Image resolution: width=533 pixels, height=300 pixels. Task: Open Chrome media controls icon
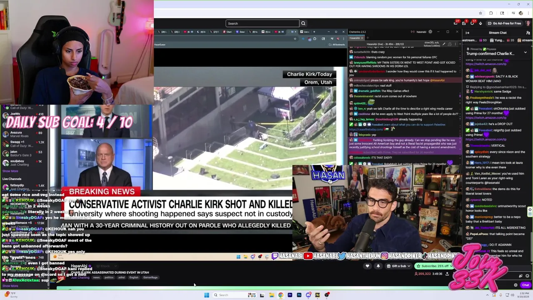(x=513, y=13)
